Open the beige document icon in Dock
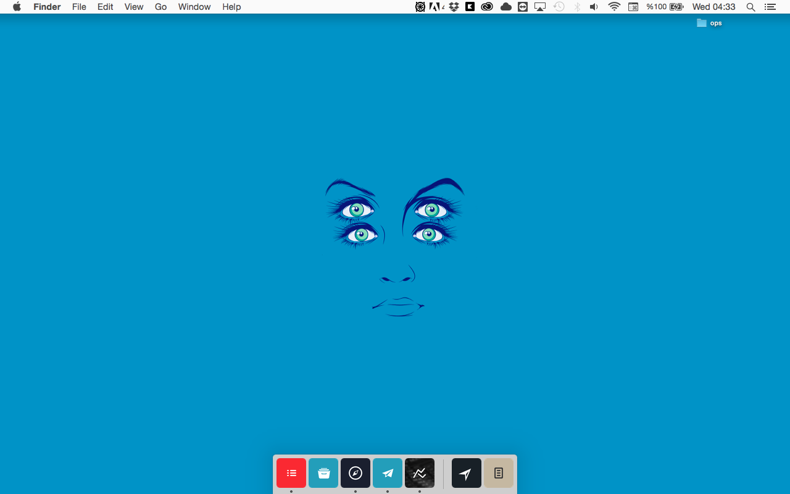Viewport: 790px width, 494px height. pyautogui.click(x=499, y=473)
